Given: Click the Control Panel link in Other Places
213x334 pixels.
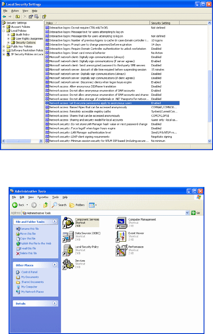Looking at the screenshot, I should [29, 272].
